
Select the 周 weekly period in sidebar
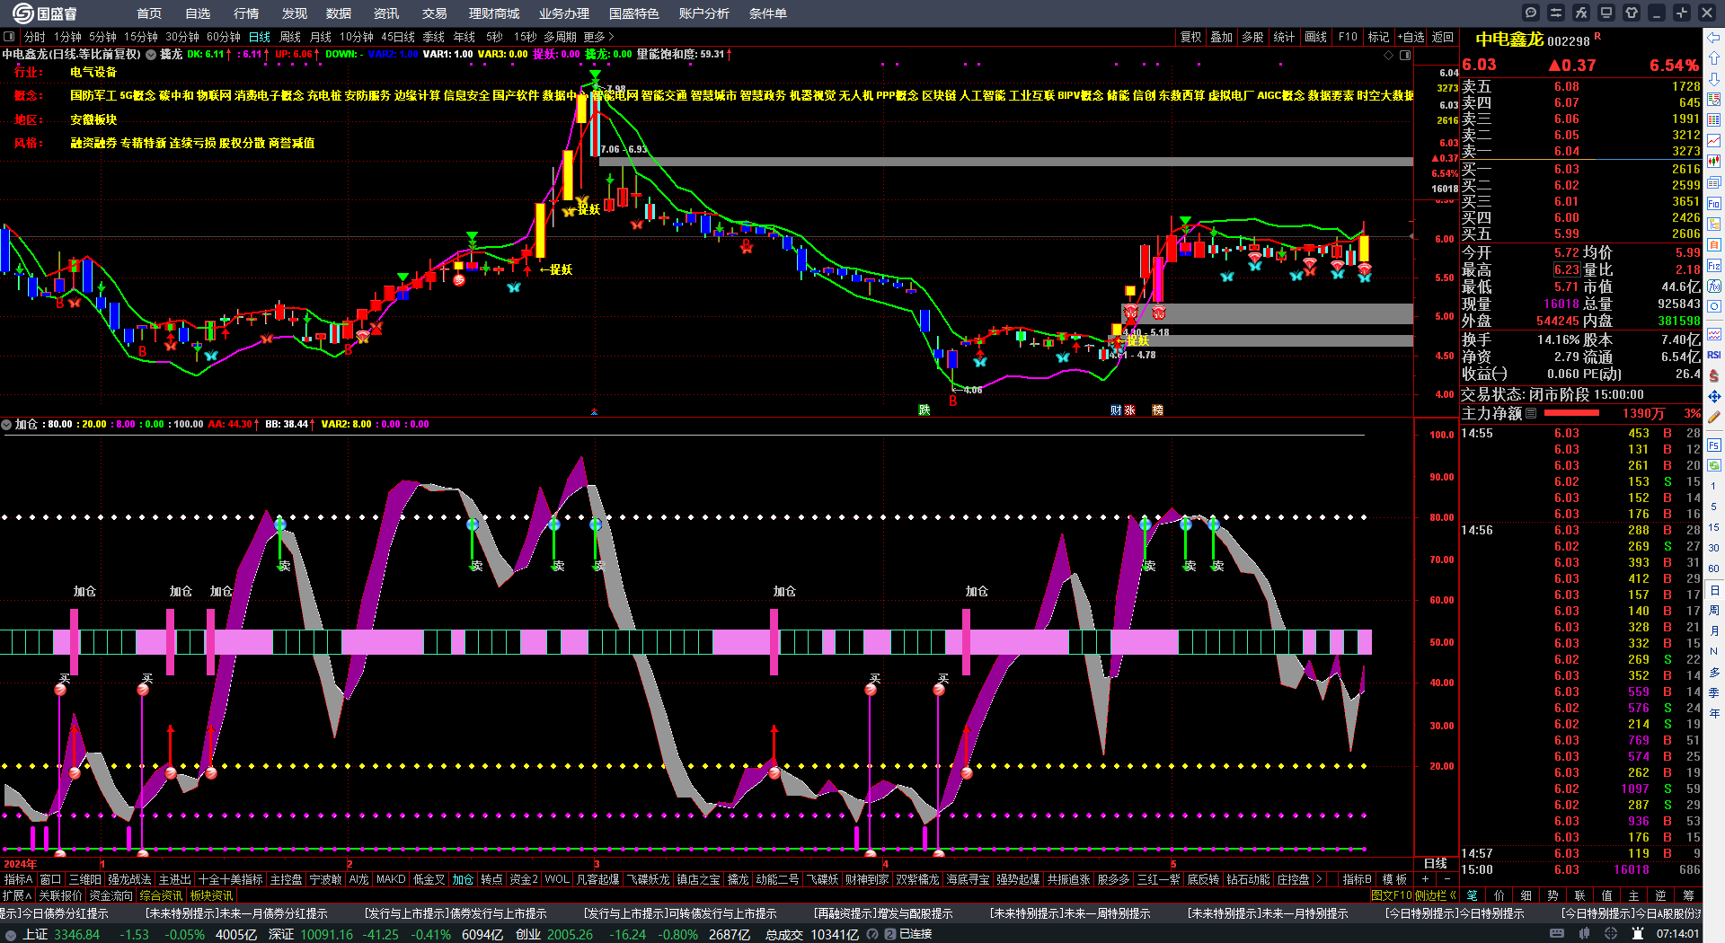(x=1714, y=610)
